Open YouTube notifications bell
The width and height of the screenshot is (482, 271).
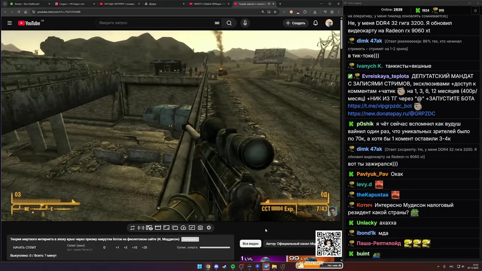coord(316,23)
